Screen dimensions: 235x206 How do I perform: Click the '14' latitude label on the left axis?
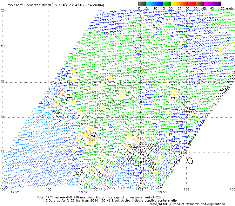pyautogui.click(x=3, y=116)
